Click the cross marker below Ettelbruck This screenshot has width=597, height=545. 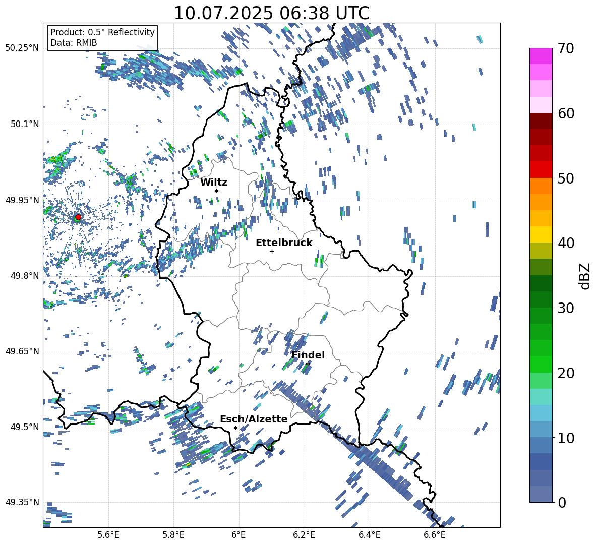point(272,251)
